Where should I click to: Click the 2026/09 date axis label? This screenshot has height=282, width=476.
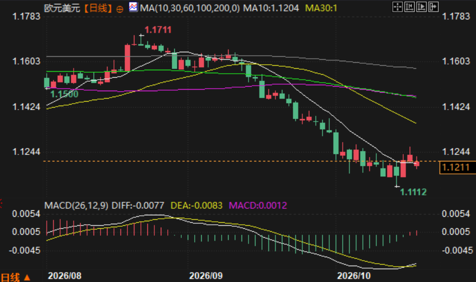pyautogui.click(x=206, y=276)
